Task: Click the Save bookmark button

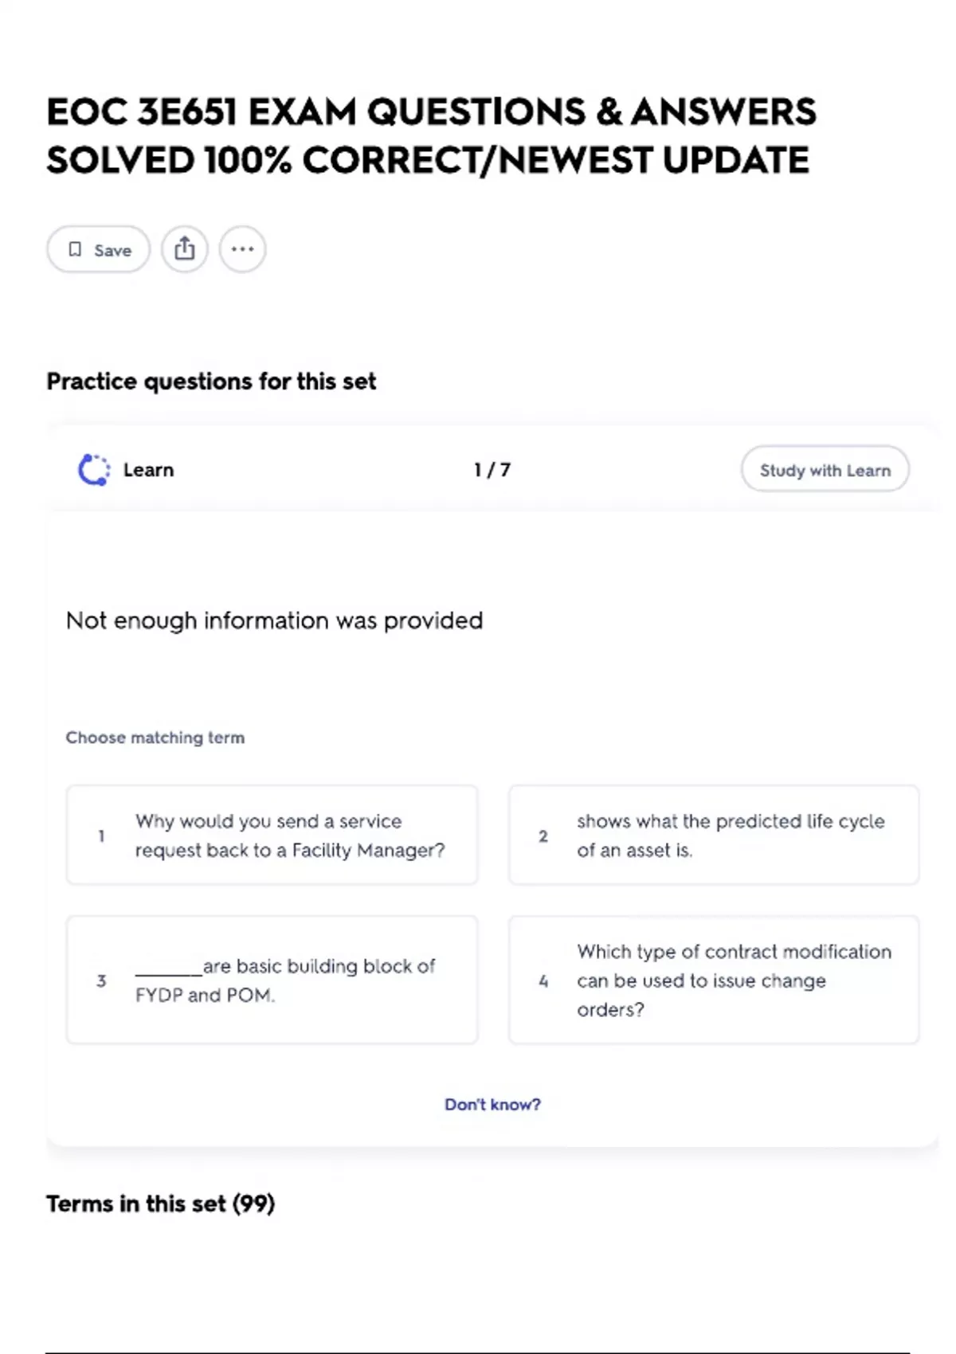Action: click(98, 249)
